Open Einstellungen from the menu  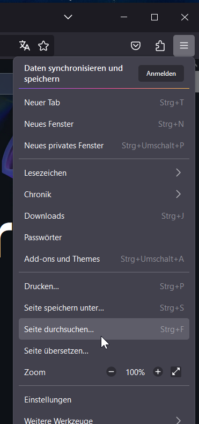(x=104, y=399)
